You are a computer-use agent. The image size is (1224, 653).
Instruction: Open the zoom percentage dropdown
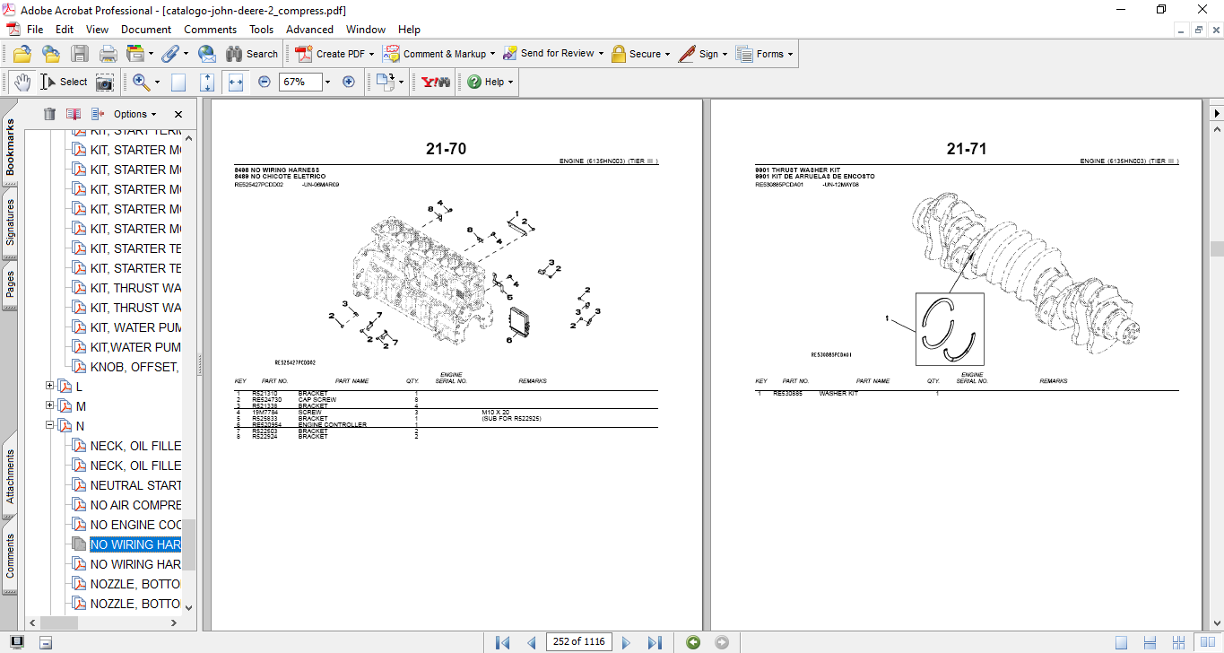[x=326, y=82]
